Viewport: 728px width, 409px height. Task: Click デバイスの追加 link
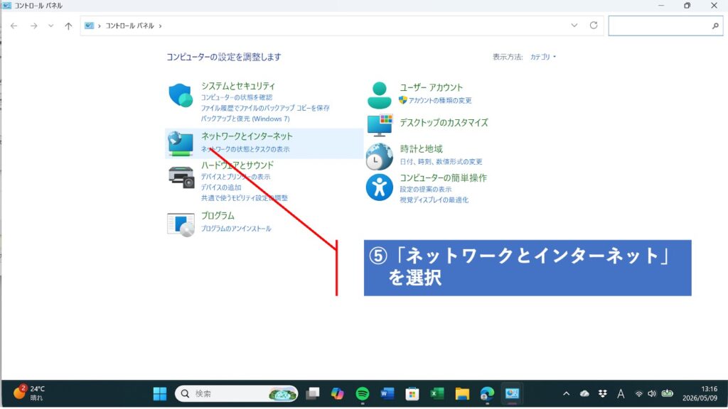pyautogui.click(x=221, y=187)
